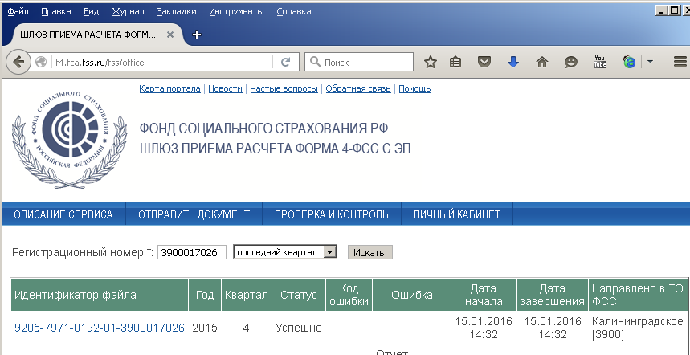Screen dimensions: 690x355
Task: Follow the Частые вопросы link
Action: [x=284, y=88]
